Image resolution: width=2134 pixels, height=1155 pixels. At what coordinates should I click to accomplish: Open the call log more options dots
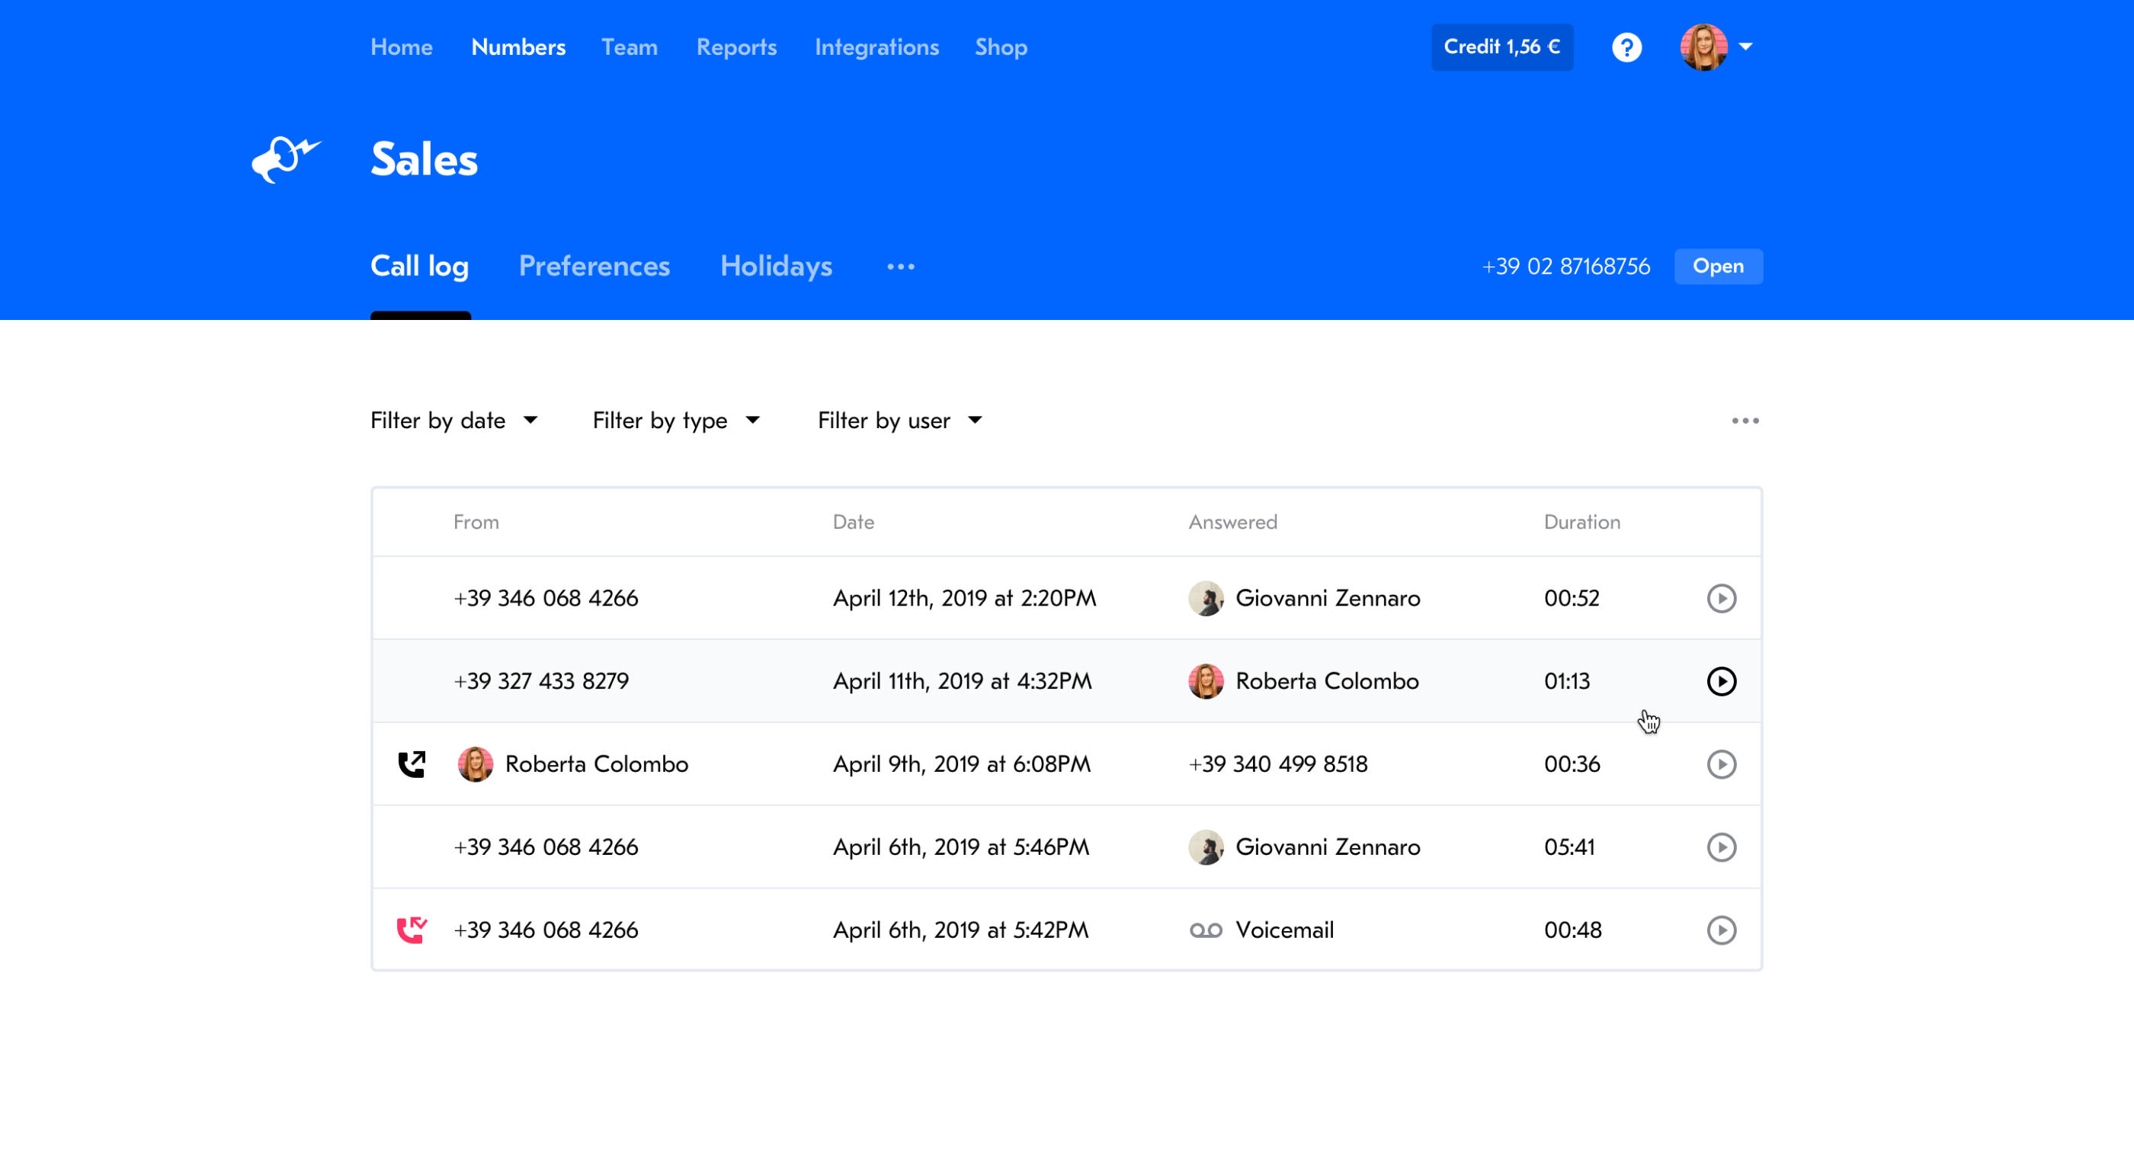click(1745, 421)
